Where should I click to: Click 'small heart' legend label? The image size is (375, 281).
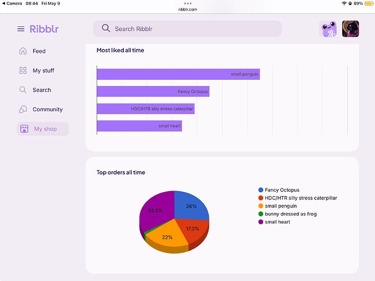click(278, 222)
